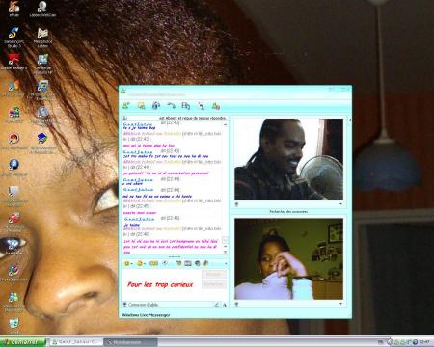Screen dimensions: 434x347
Task: Click the webcam video call toolbar icon
Action: (156, 105)
